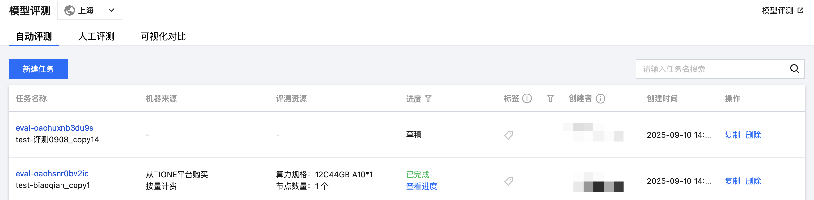This screenshot has width=814, height=200.
Task: Open the progress column filter icon
Action: [428, 98]
